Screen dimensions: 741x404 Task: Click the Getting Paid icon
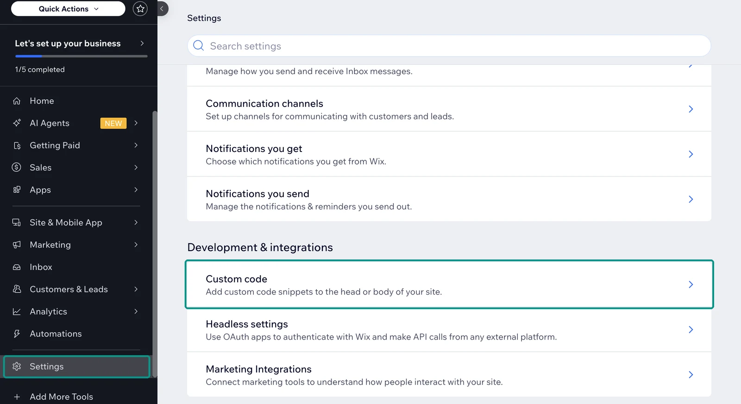(x=17, y=145)
